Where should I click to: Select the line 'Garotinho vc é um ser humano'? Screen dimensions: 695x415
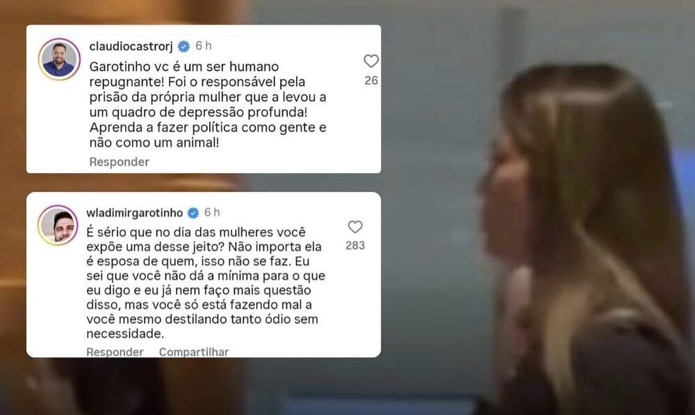[184, 67]
